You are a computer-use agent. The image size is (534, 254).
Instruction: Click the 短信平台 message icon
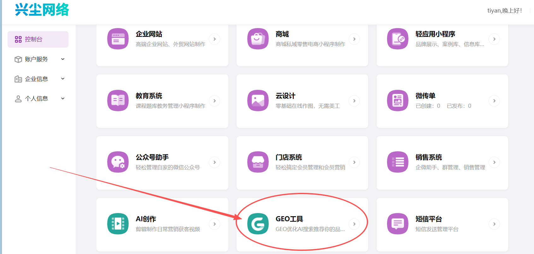pos(398,224)
